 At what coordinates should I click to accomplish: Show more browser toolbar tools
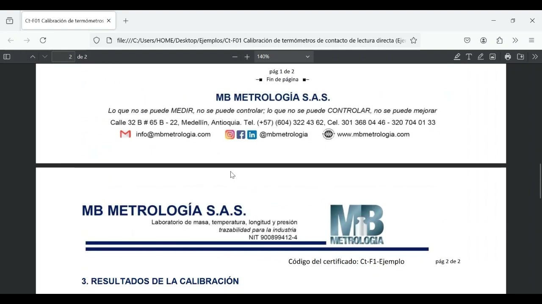click(x=515, y=41)
